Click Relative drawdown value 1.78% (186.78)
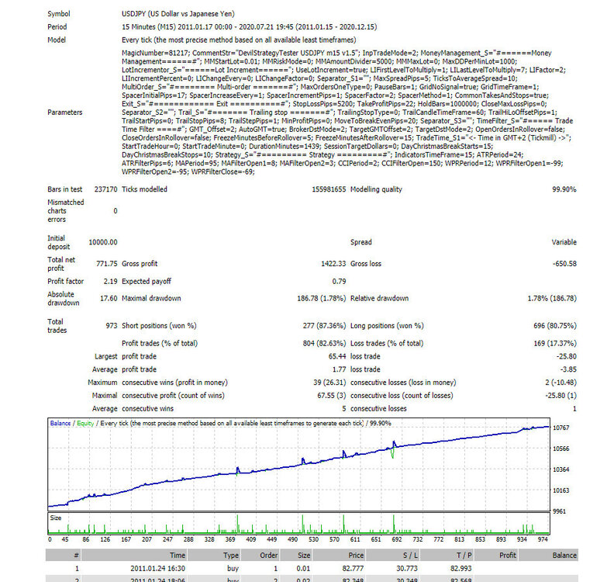The width and height of the screenshot is (607, 582). click(x=552, y=298)
